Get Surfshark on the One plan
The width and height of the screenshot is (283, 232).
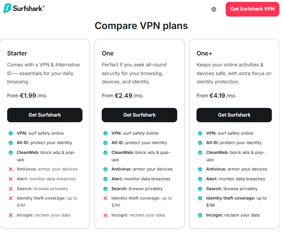(139, 115)
